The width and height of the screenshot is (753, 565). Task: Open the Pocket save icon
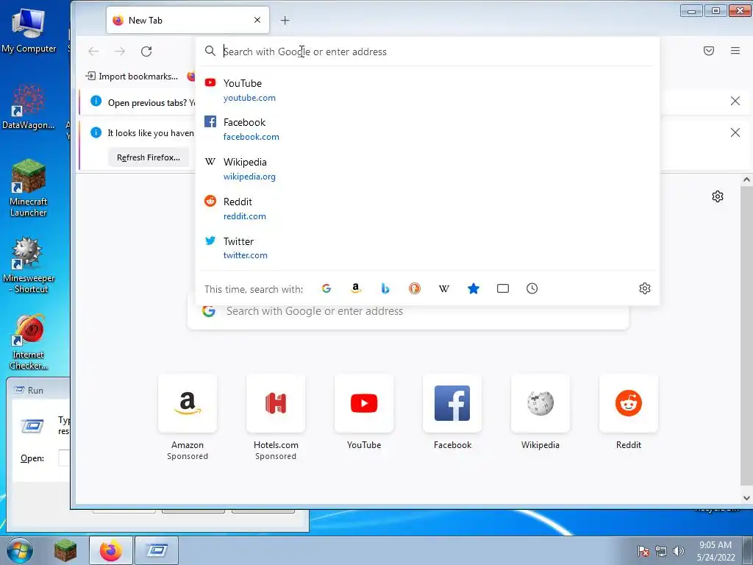(709, 51)
